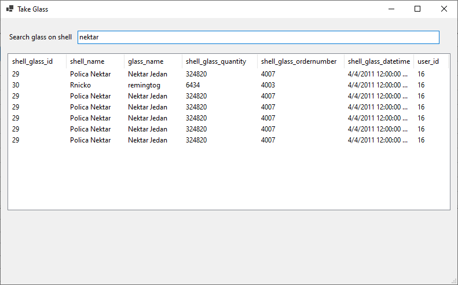Click the shell_glass_id cell showing 30
This screenshot has width=458, height=285.
(16, 85)
